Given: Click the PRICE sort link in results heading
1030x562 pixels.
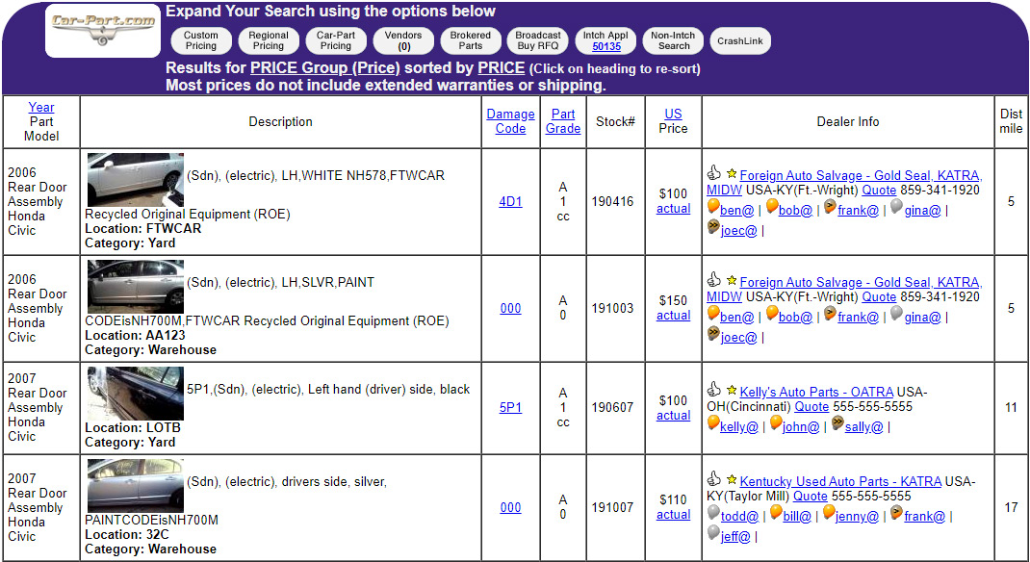Looking at the screenshot, I should [502, 68].
